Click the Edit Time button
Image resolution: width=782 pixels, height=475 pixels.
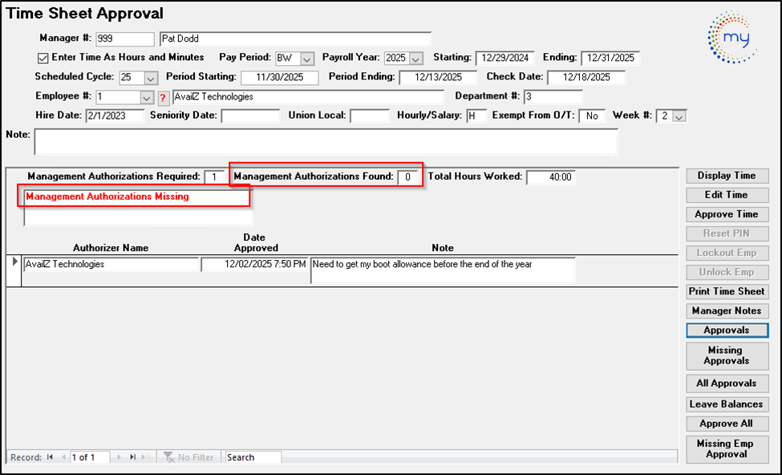(x=727, y=195)
